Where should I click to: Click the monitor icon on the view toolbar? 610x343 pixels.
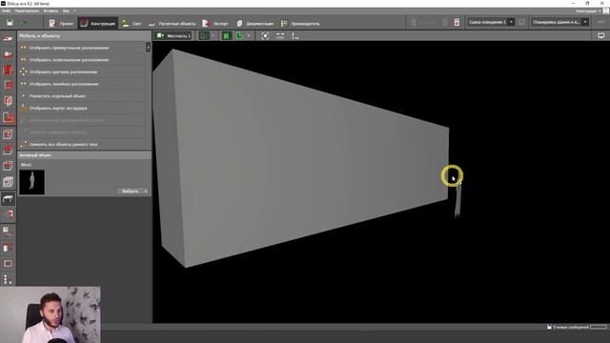coord(601,35)
